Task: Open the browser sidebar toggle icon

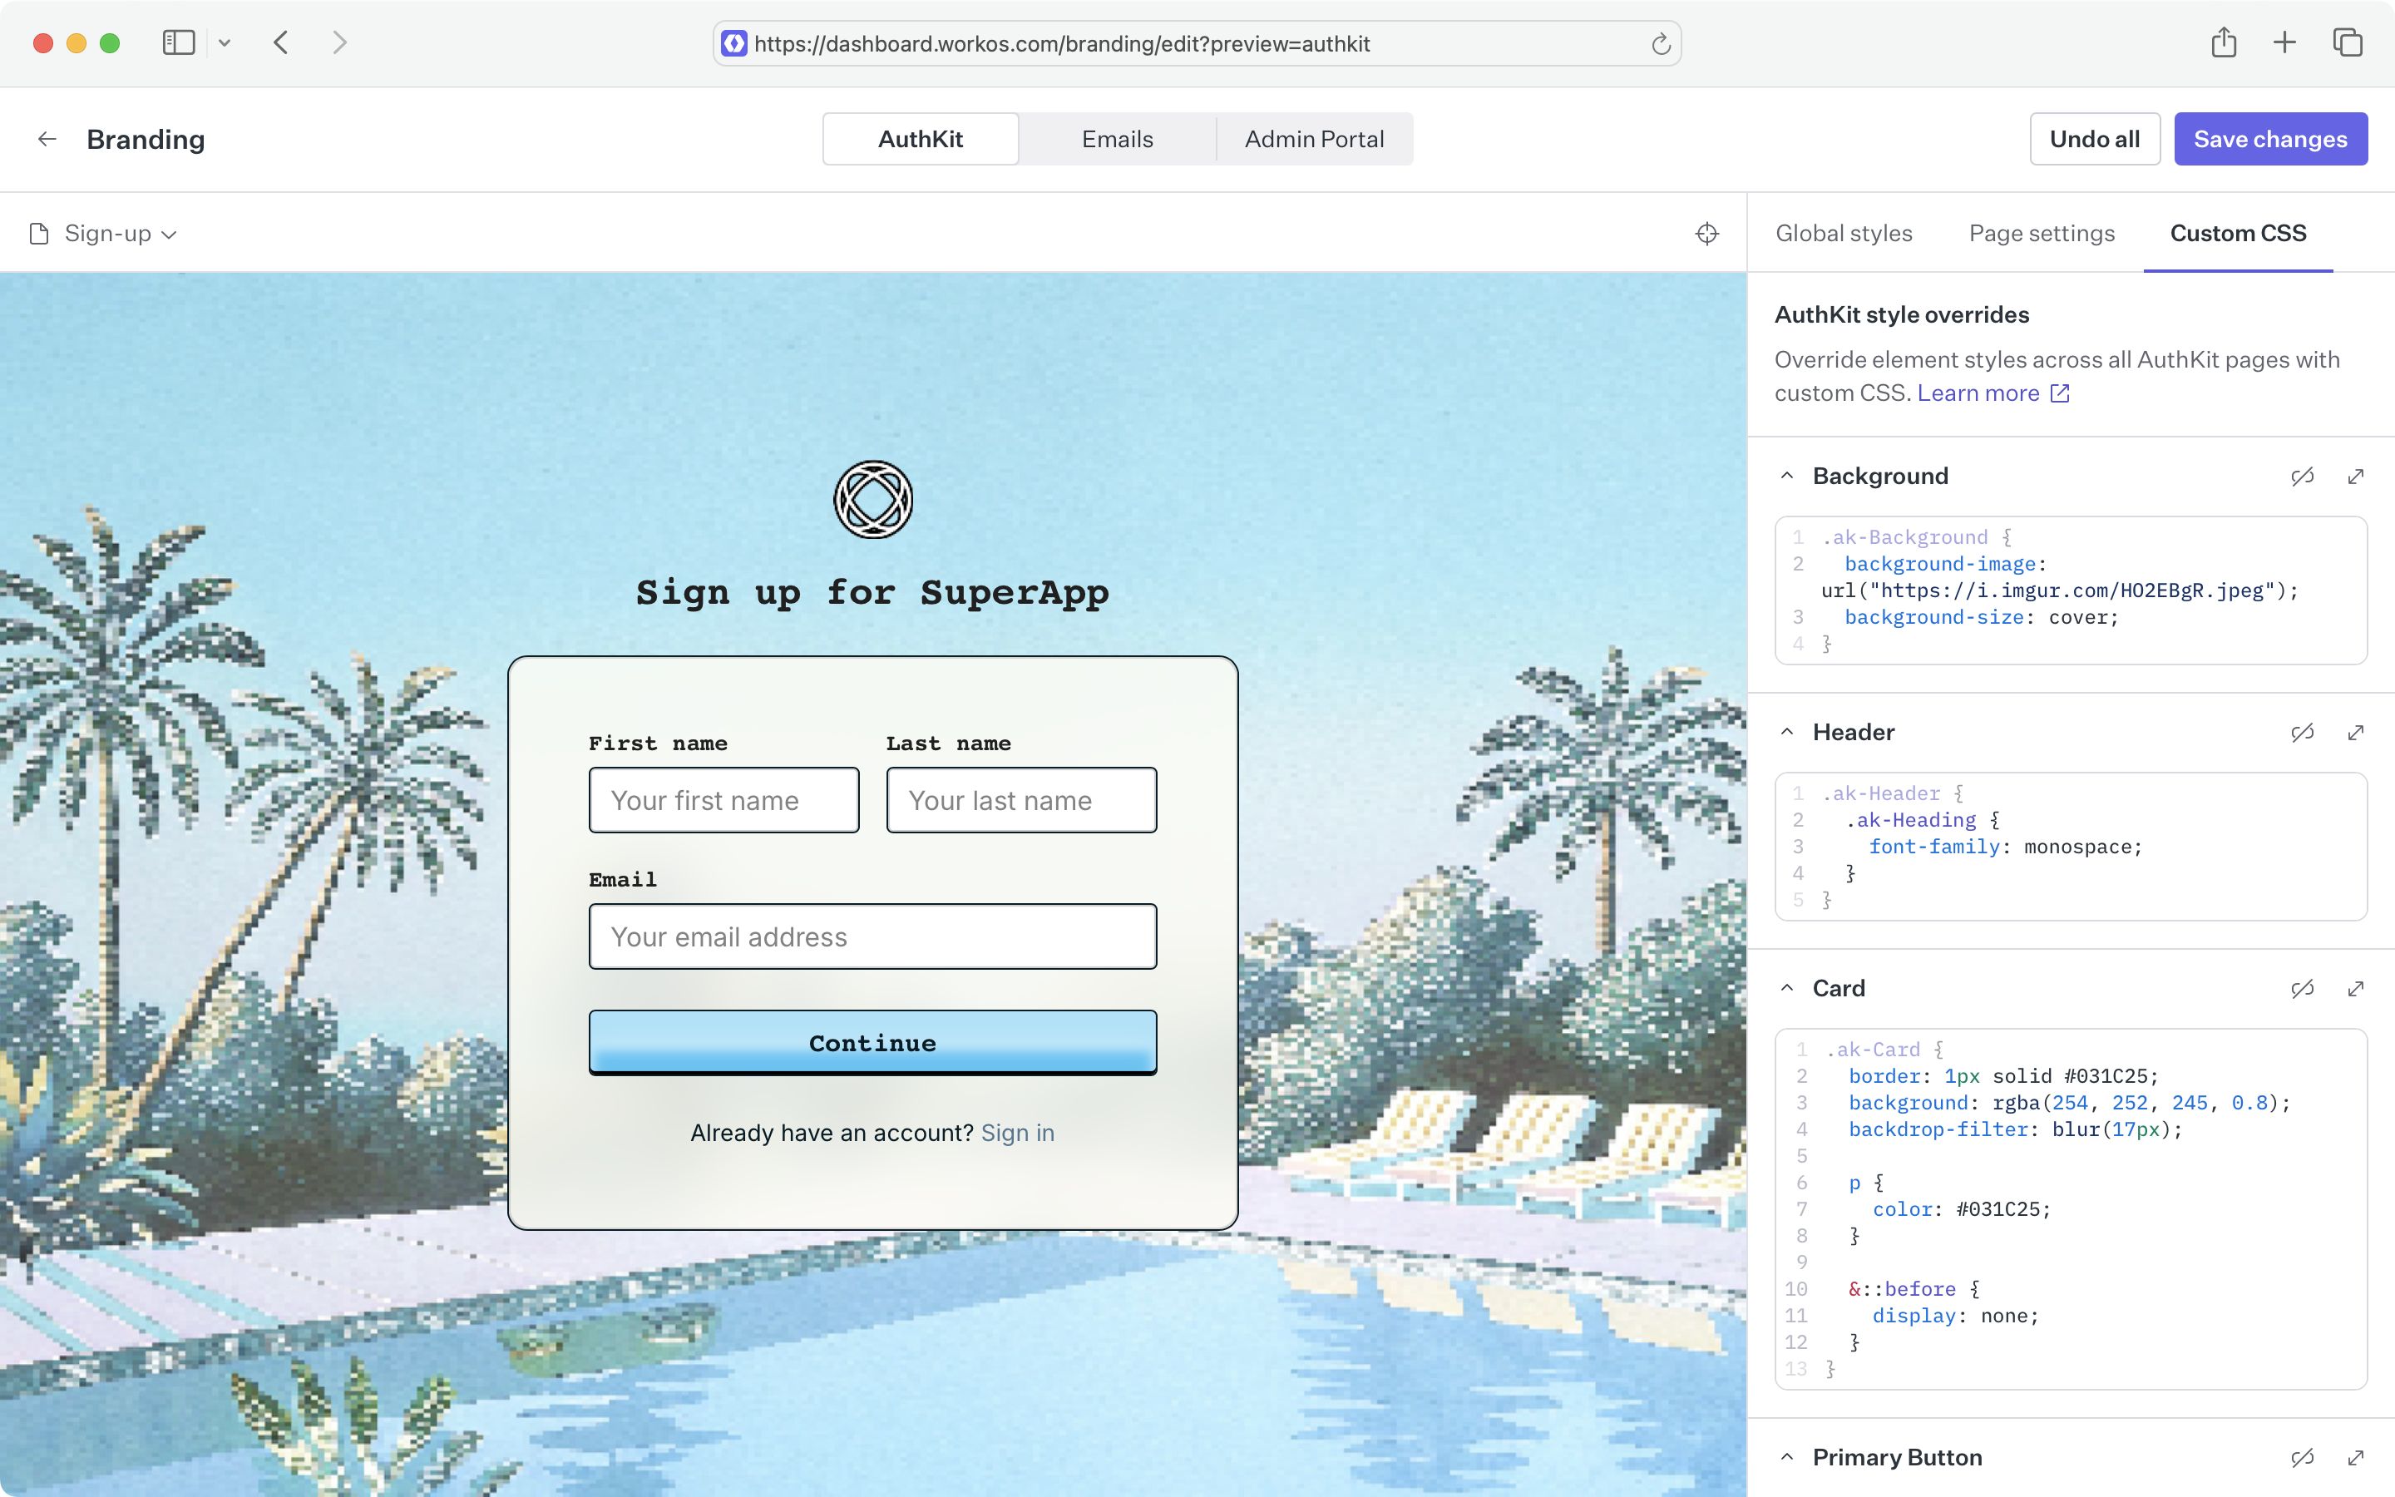Action: pos(178,42)
